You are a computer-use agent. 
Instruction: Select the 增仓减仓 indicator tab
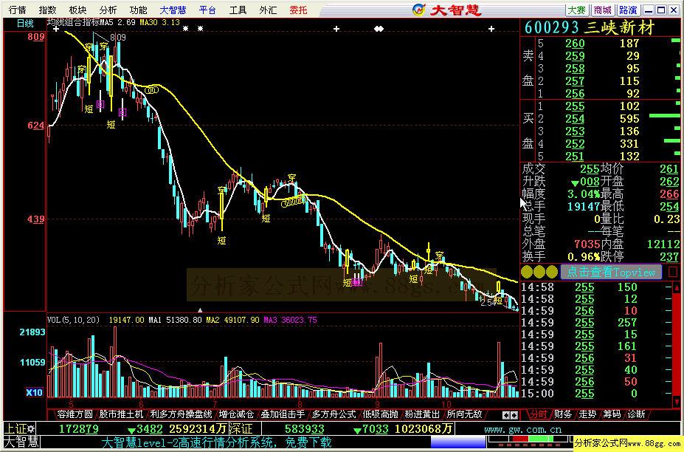(236, 414)
